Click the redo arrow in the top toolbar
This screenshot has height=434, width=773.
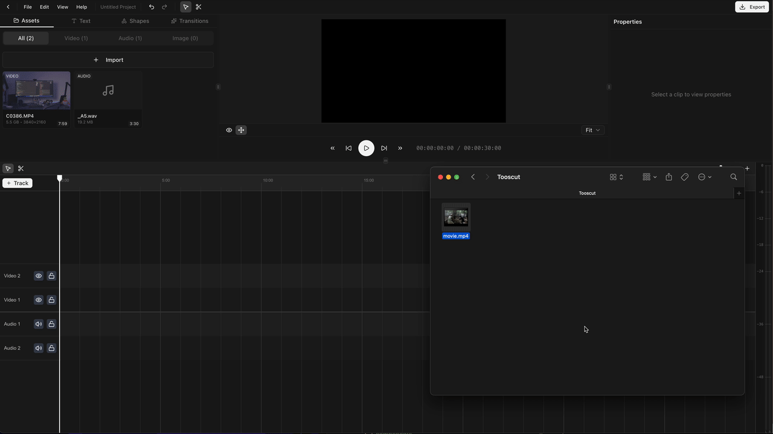(x=164, y=7)
